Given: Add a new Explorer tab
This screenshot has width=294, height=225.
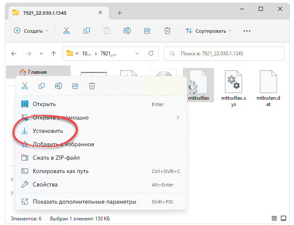Looking at the screenshot, I should click(x=119, y=13).
